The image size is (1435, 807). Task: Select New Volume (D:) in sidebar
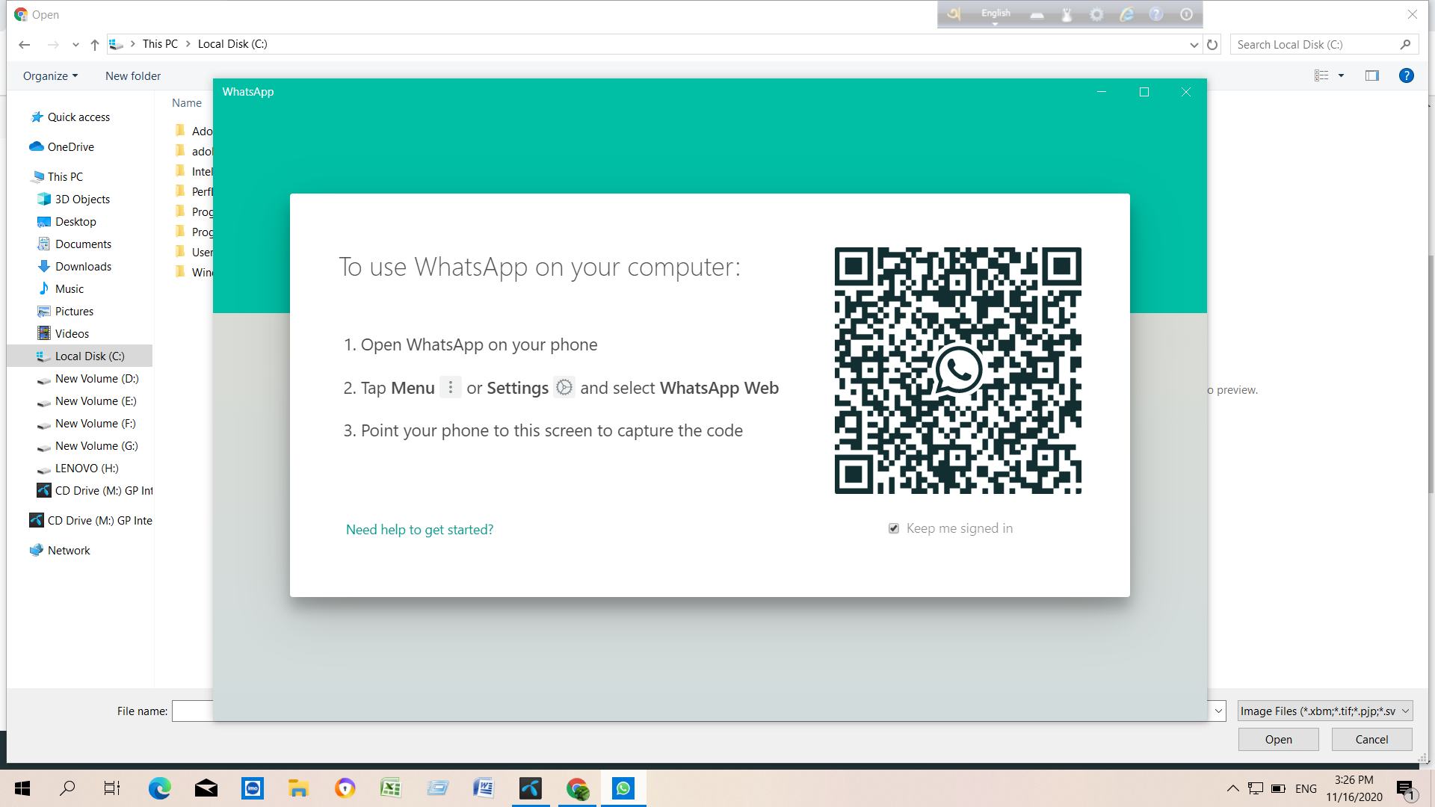[96, 379]
